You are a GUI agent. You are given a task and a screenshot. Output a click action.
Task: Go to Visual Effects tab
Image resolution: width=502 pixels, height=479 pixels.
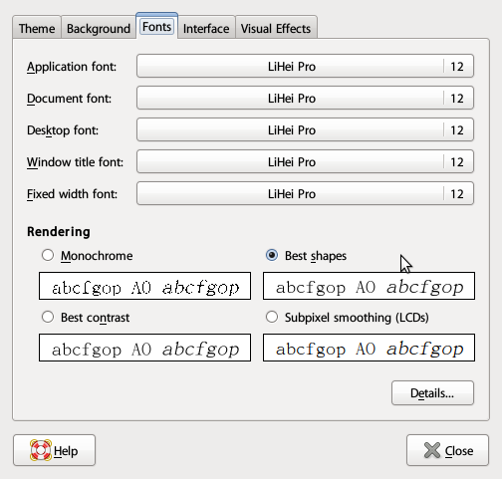coord(276,28)
